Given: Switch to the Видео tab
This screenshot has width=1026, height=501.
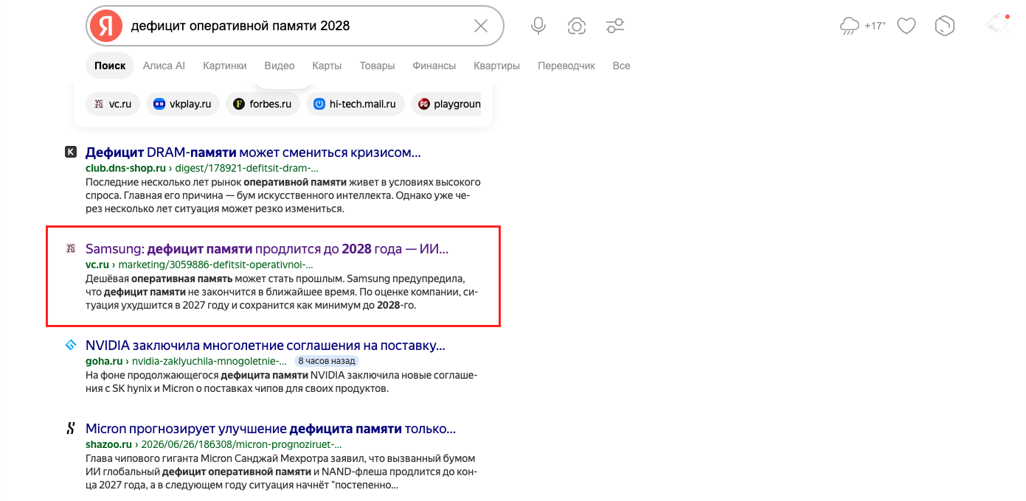Looking at the screenshot, I should coord(280,66).
